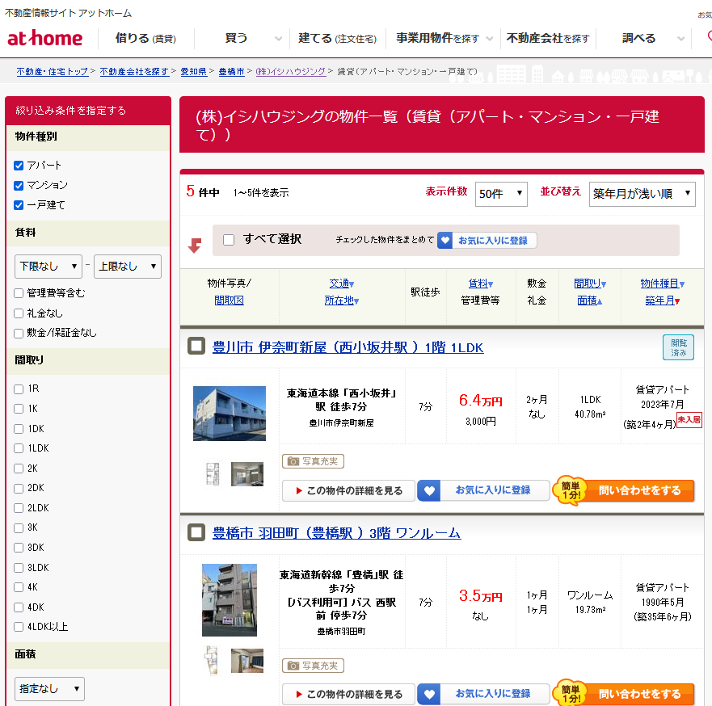Viewport: 712px width, 706px height.
Task: Click camera 写真充実 badge on first listing
Action: click(x=314, y=461)
